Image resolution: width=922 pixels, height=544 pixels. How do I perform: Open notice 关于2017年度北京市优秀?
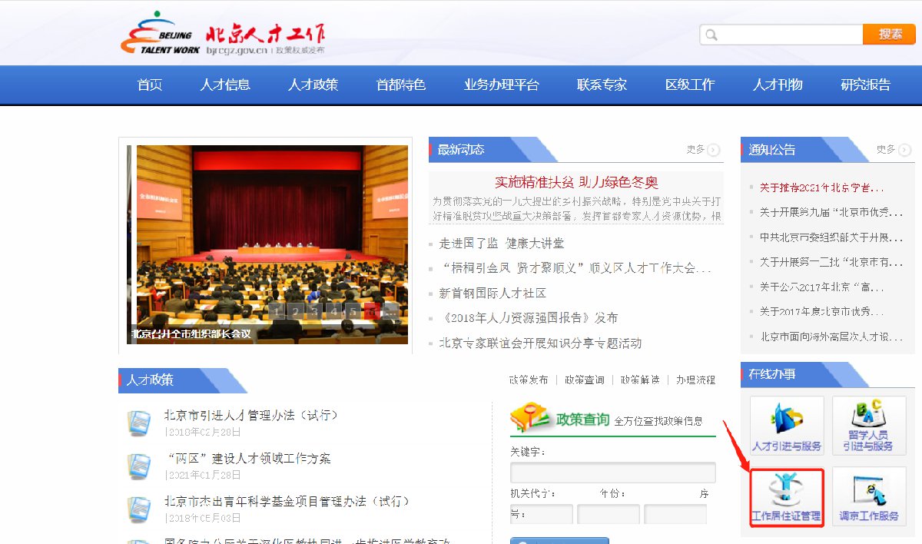(x=821, y=311)
